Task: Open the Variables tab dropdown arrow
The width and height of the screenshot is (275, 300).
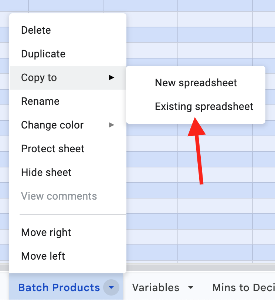Action: (191, 287)
